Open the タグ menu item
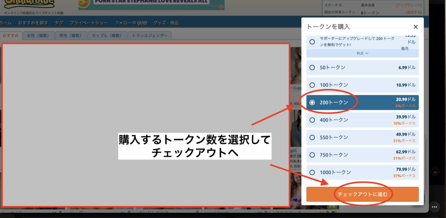 (59, 23)
